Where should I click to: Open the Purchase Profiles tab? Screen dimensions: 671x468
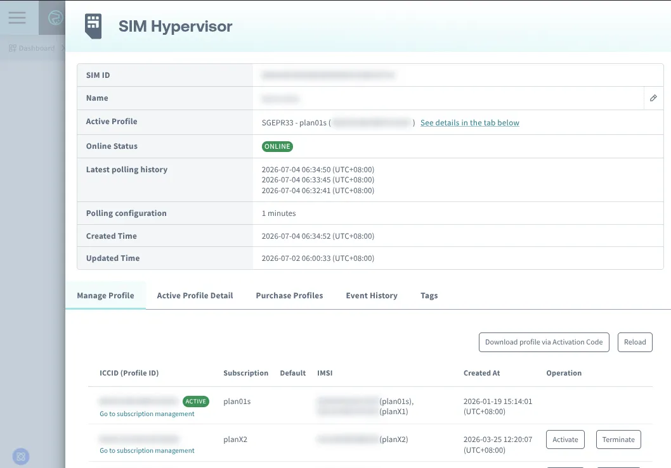(x=289, y=295)
